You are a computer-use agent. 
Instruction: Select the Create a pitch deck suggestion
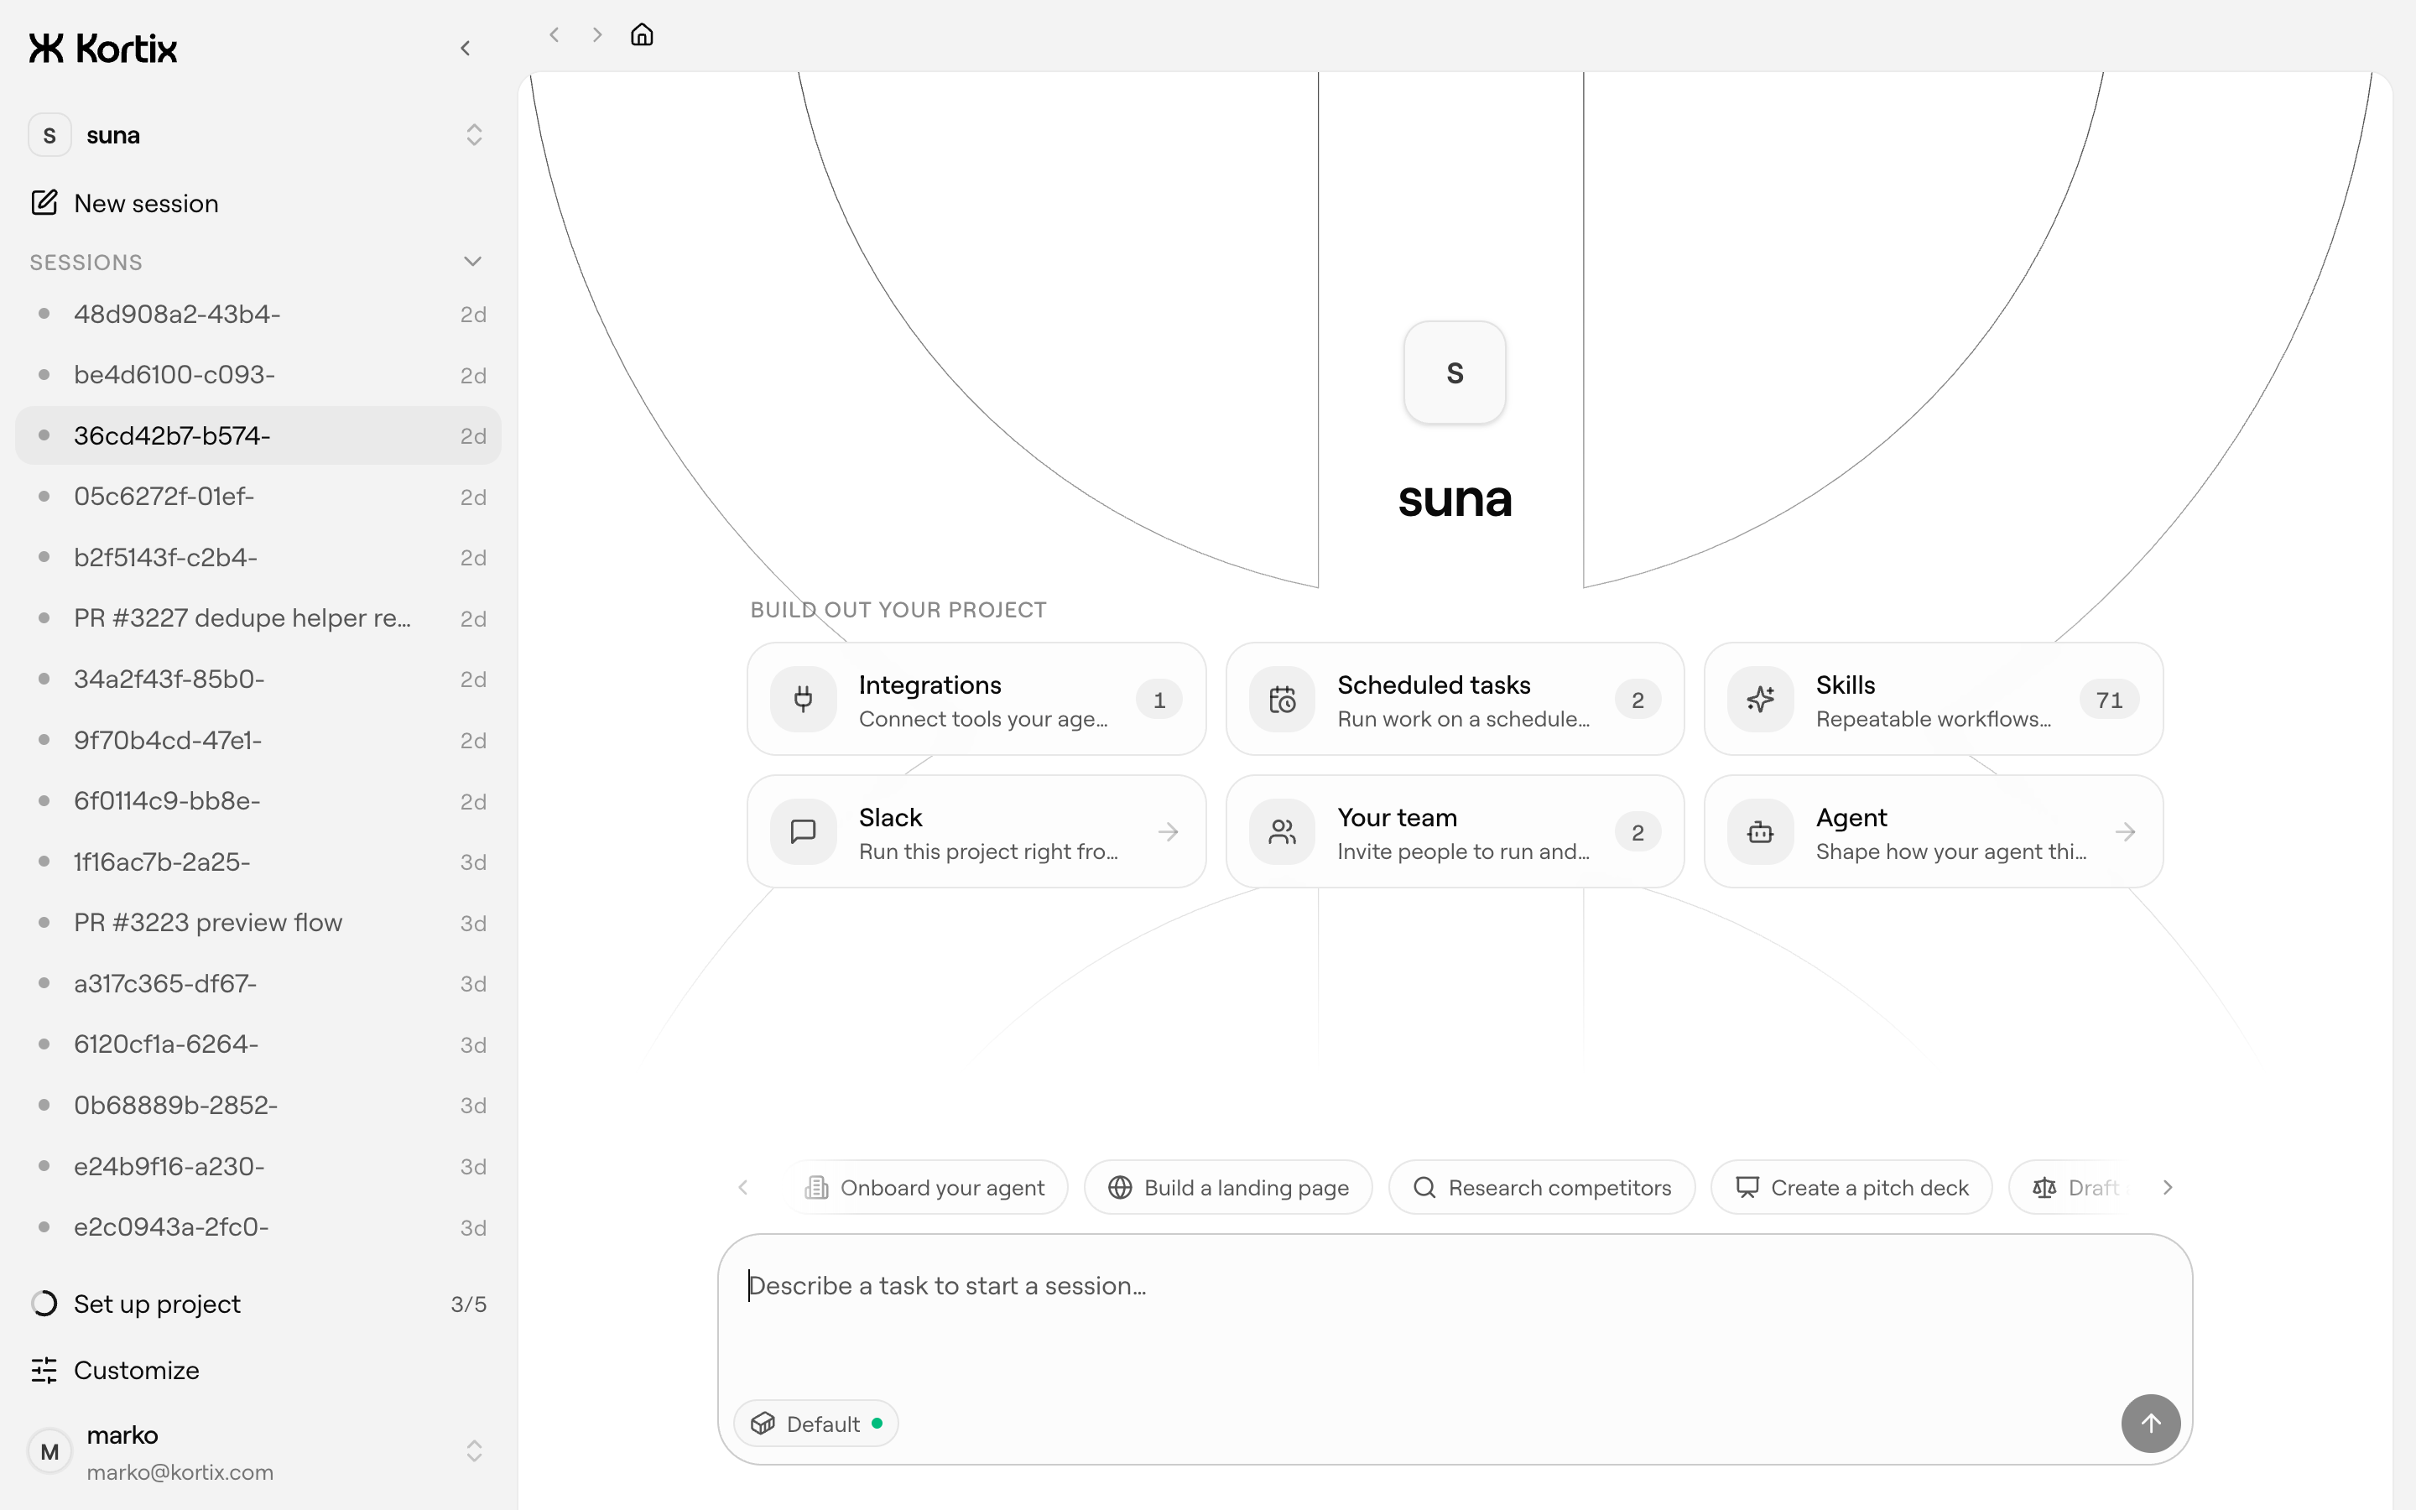tap(1851, 1187)
